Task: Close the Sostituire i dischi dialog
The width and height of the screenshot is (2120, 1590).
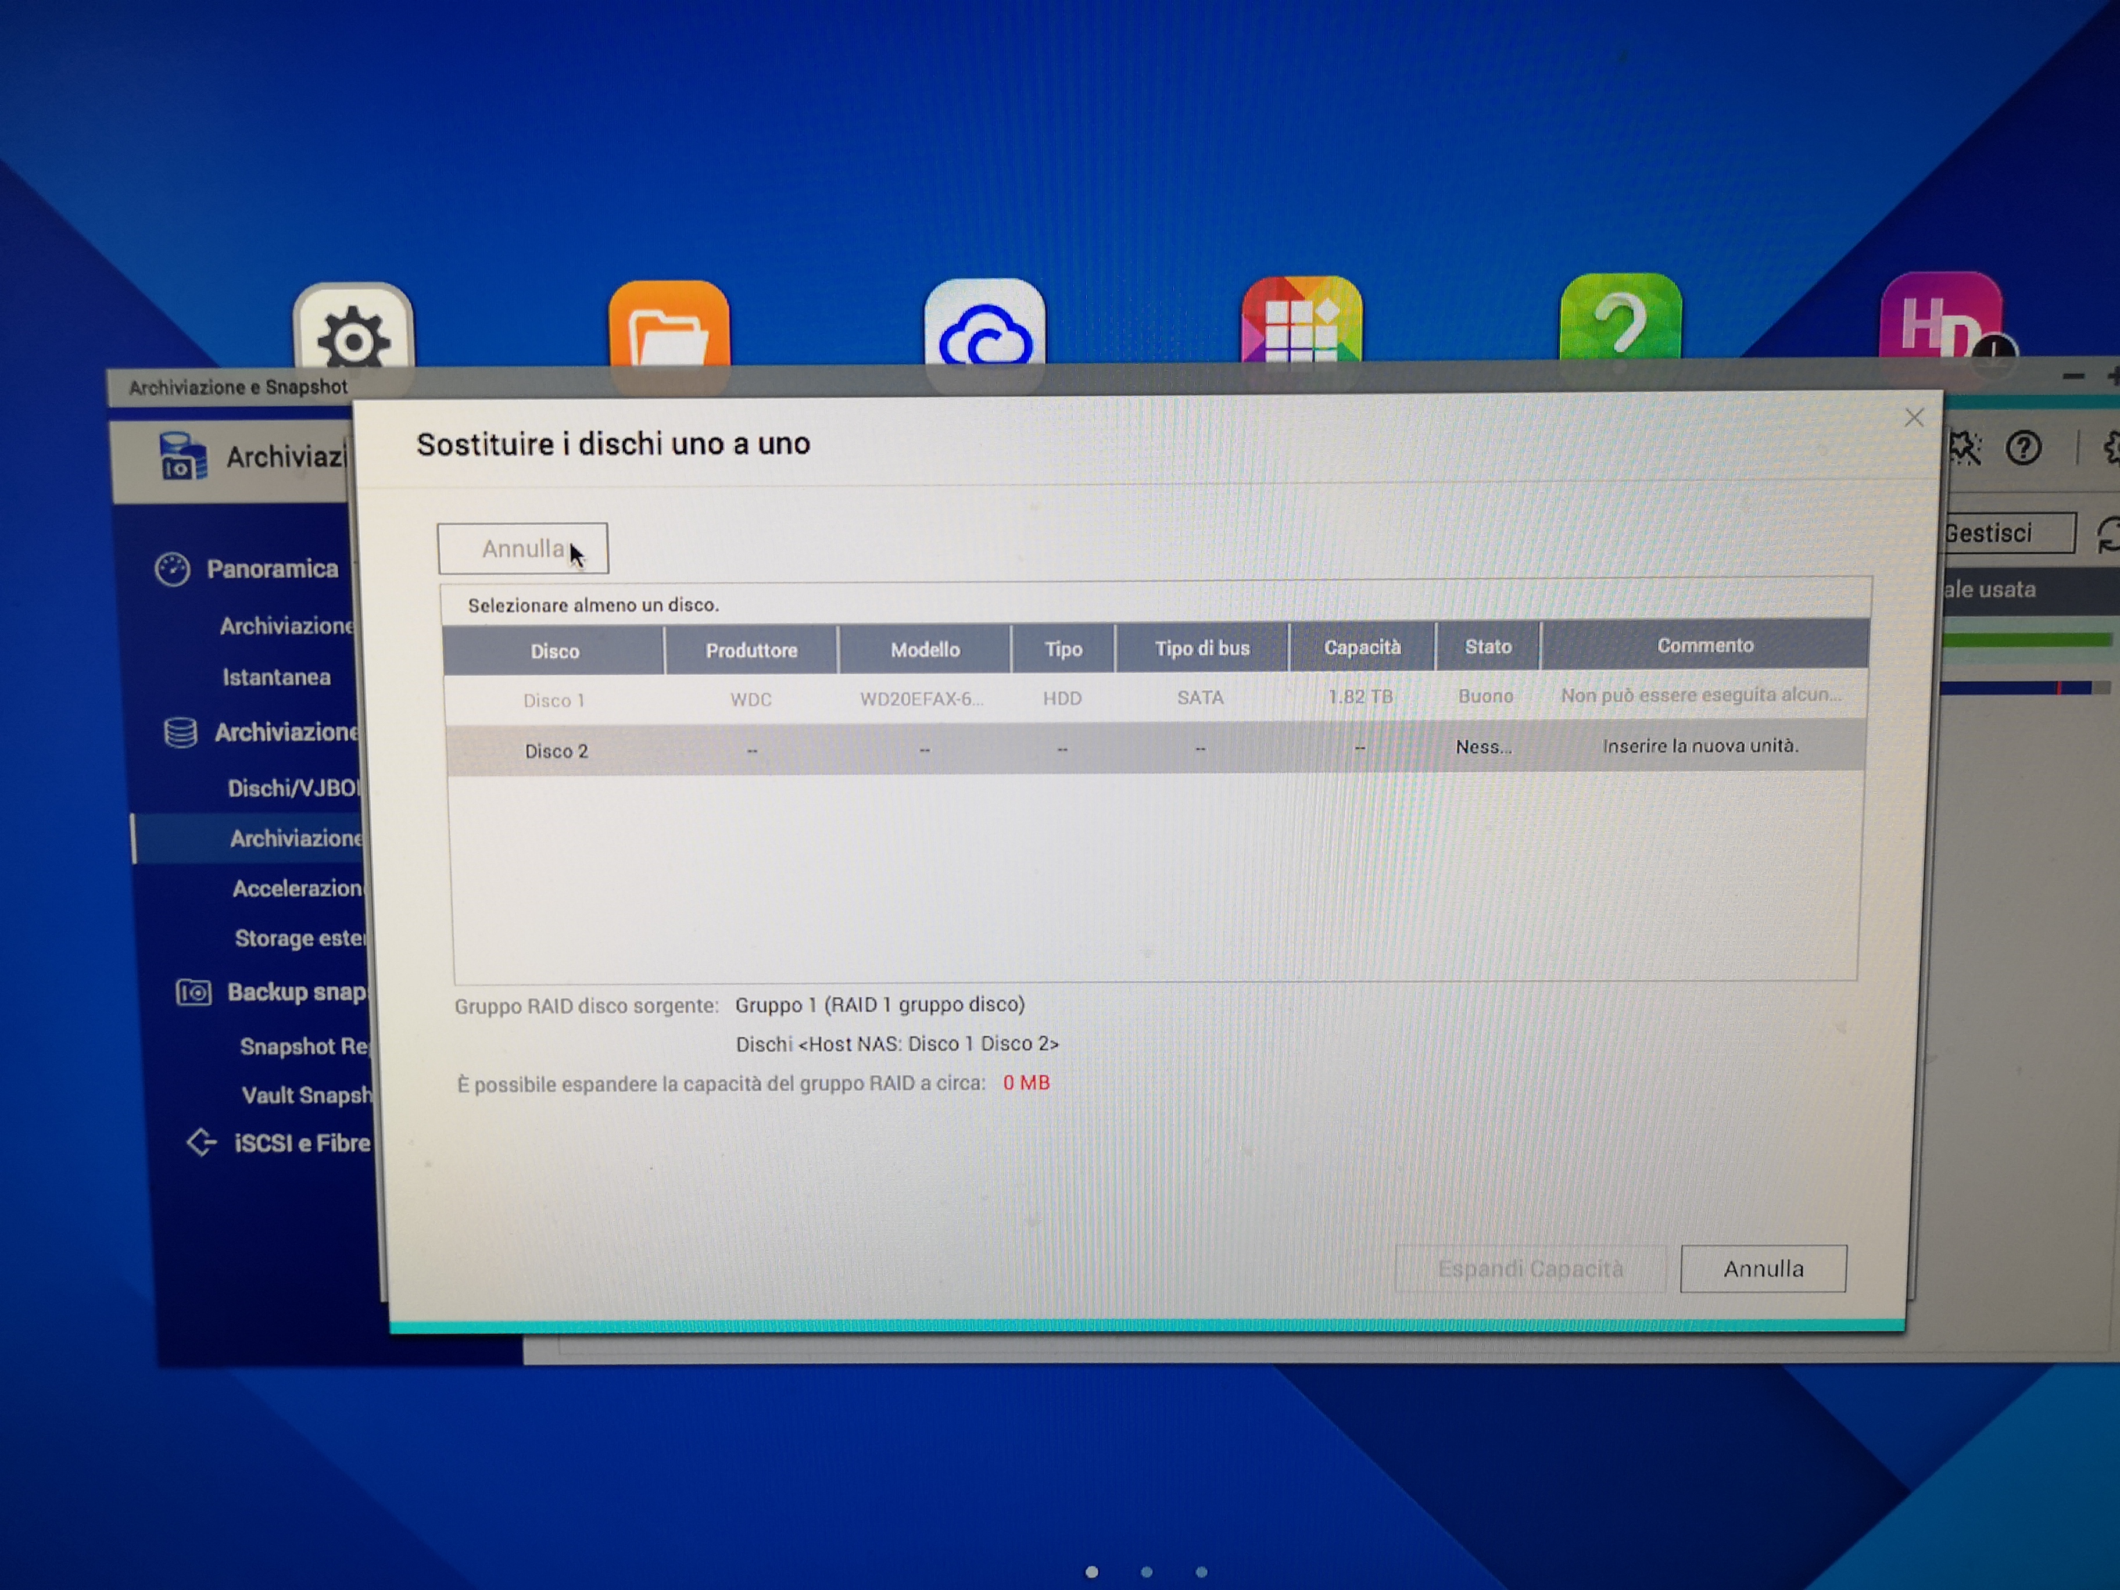Action: point(1913,418)
